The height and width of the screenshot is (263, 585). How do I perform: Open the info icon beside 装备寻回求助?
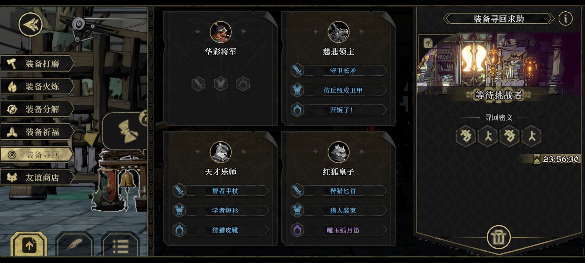(x=566, y=18)
